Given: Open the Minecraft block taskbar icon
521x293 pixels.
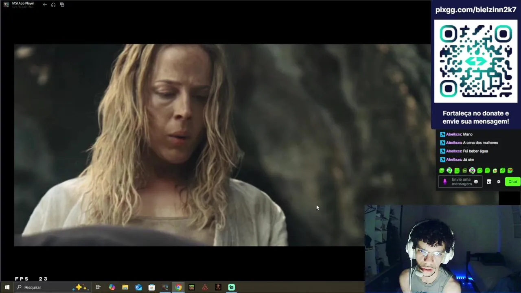Looking at the screenshot, I should pyautogui.click(x=192, y=287).
